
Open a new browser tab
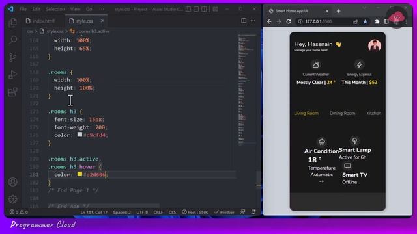(x=338, y=11)
